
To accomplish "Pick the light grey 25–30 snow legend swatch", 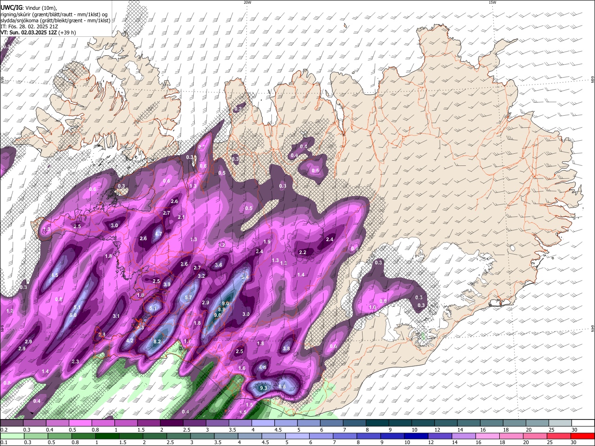I will coord(560,423).
